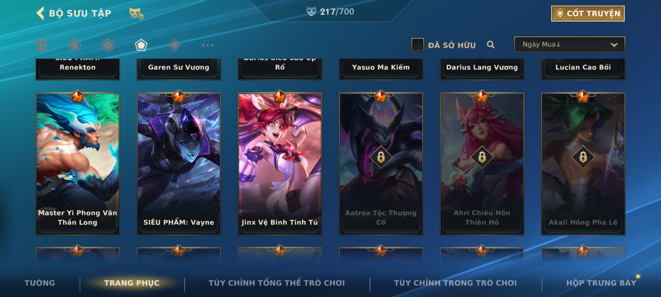This screenshot has height=297, width=661.
Task: Click the CỐT TRUYỆN button
Action: click(588, 13)
